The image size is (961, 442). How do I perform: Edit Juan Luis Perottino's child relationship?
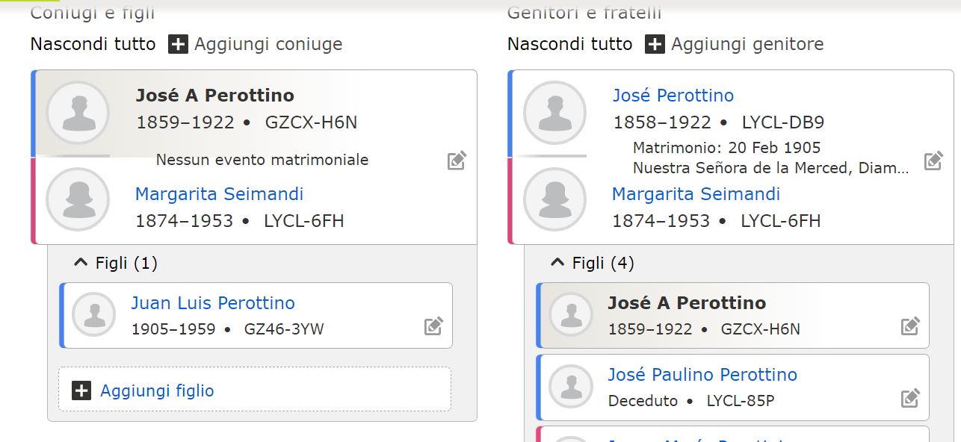tap(433, 326)
